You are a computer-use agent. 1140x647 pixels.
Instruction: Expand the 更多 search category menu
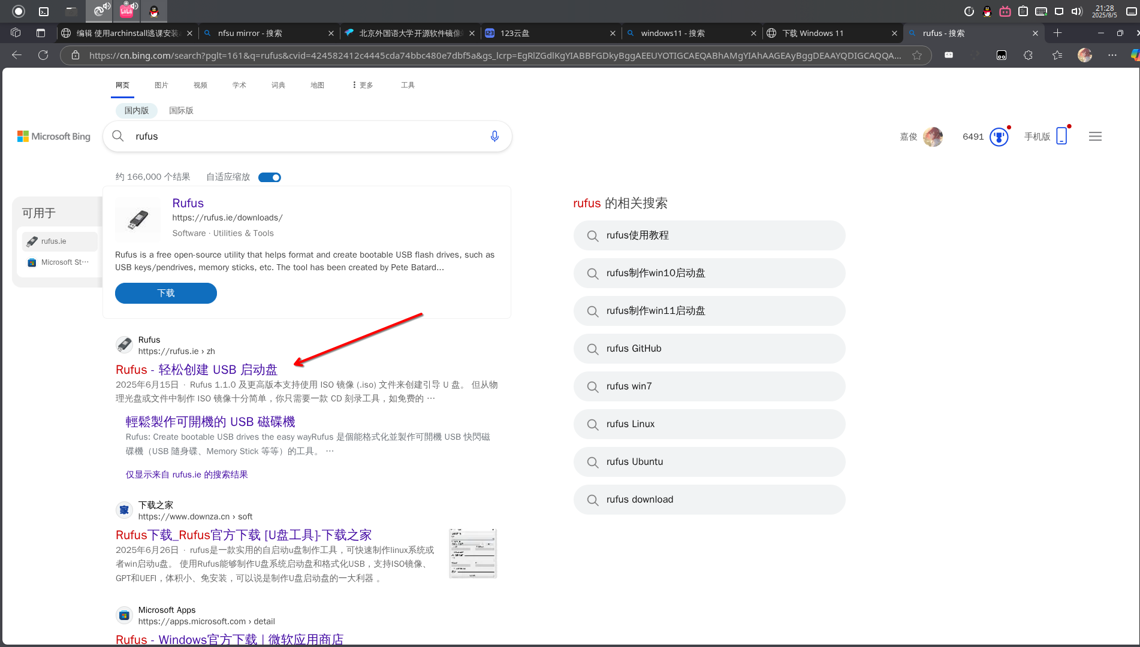point(363,85)
